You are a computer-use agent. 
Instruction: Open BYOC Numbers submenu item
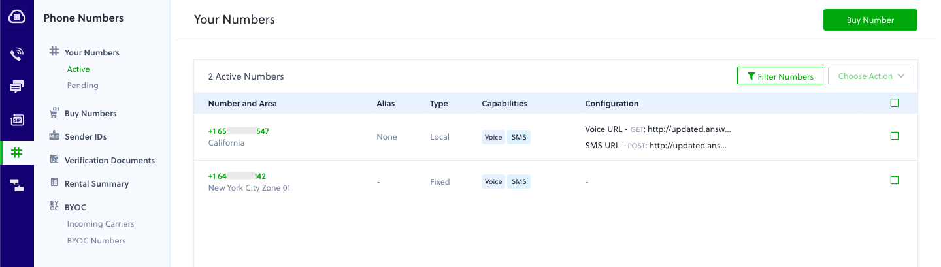96,241
